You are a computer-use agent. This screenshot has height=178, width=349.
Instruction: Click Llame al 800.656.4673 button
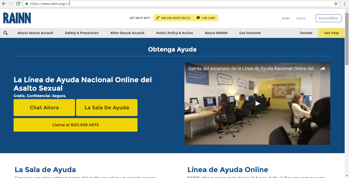pos(76,125)
